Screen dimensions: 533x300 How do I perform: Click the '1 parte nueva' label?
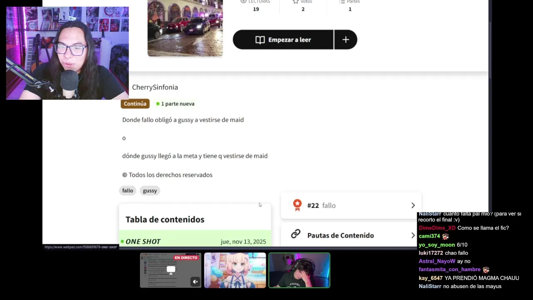(175, 104)
